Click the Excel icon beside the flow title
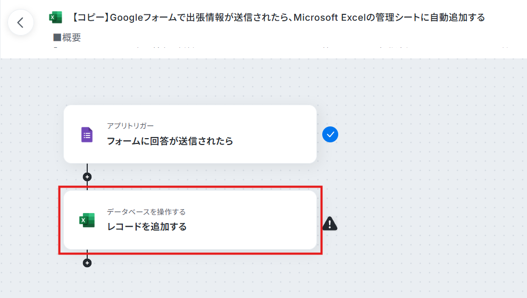This screenshot has width=527, height=298. (x=55, y=18)
